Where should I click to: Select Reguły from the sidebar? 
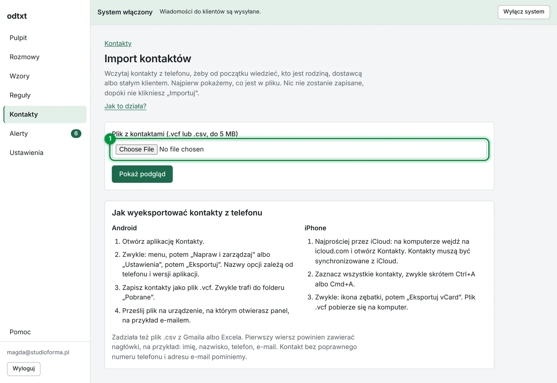click(x=45, y=95)
